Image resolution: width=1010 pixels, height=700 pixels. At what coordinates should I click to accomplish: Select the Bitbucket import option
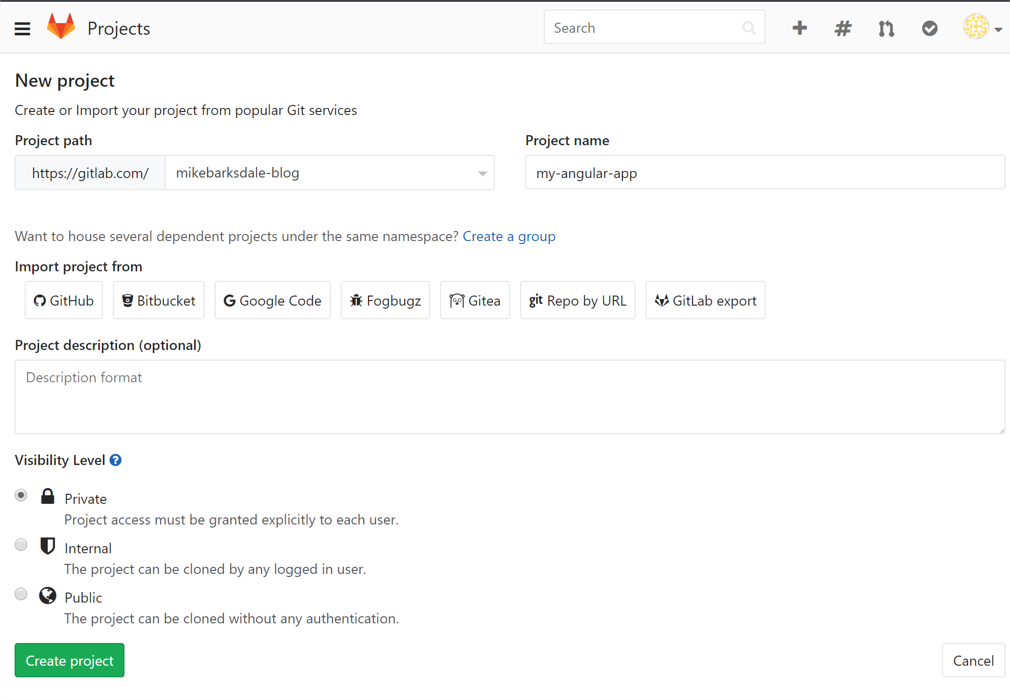click(158, 300)
